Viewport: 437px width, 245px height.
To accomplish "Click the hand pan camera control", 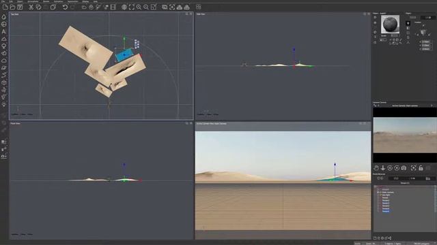I will 376,168.
